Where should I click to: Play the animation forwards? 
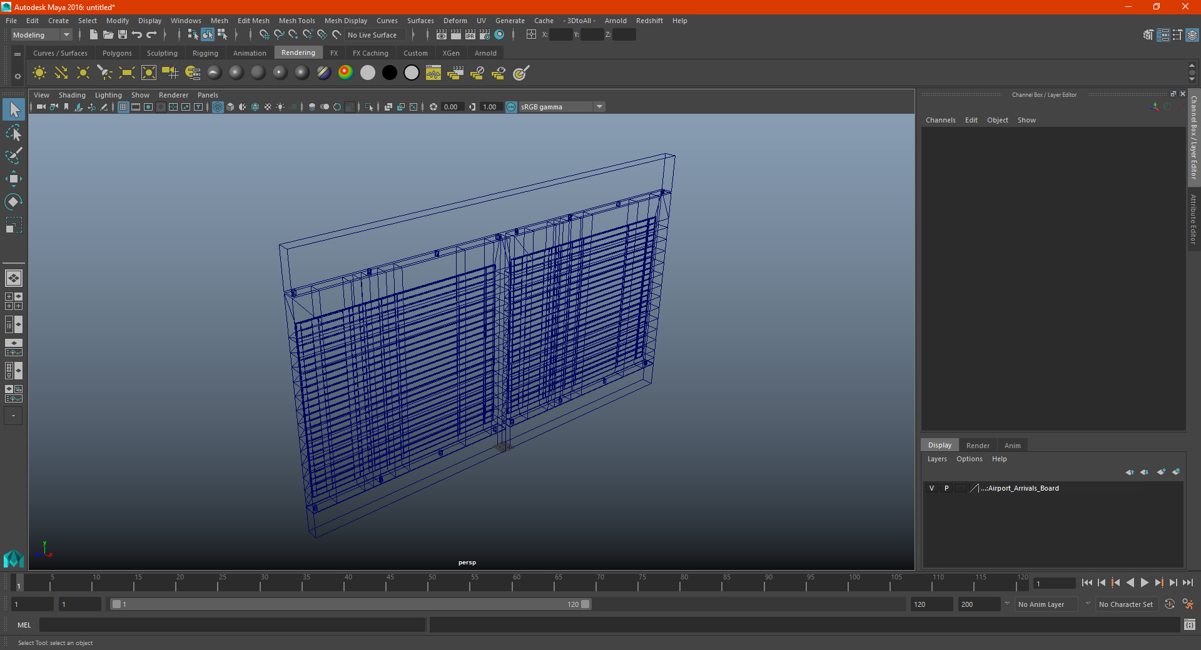[1144, 582]
